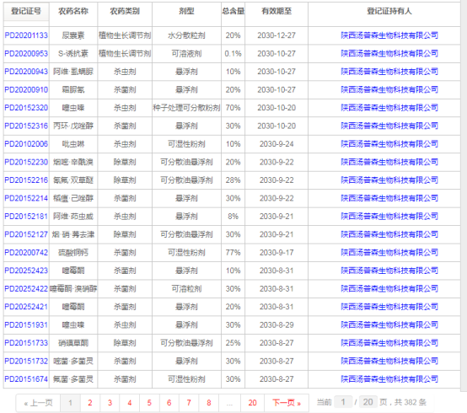This screenshot has height=413, width=467.
Task: Select page 1 in pagination
Action: (x=70, y=403)
